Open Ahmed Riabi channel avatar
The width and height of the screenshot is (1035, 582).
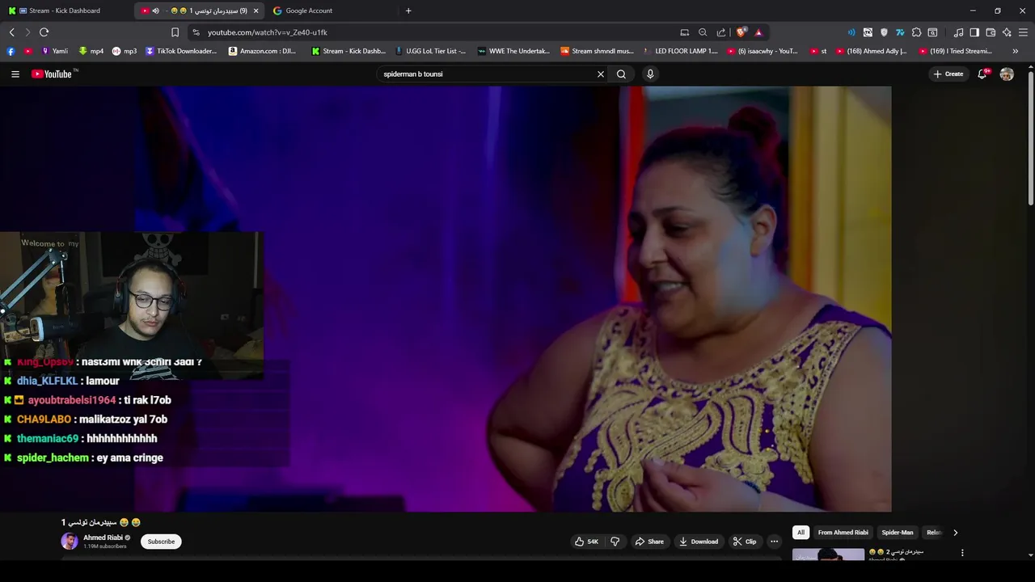(x=70, y=542)
